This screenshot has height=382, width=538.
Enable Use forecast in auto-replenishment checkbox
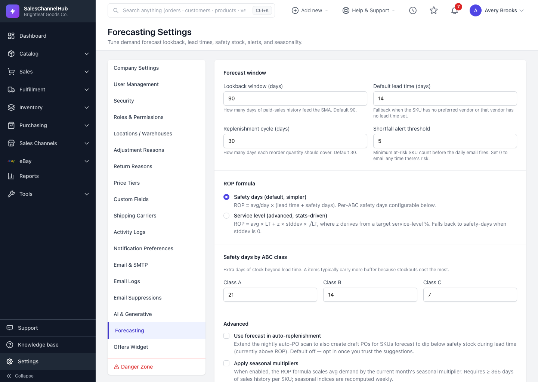point(226,336)
